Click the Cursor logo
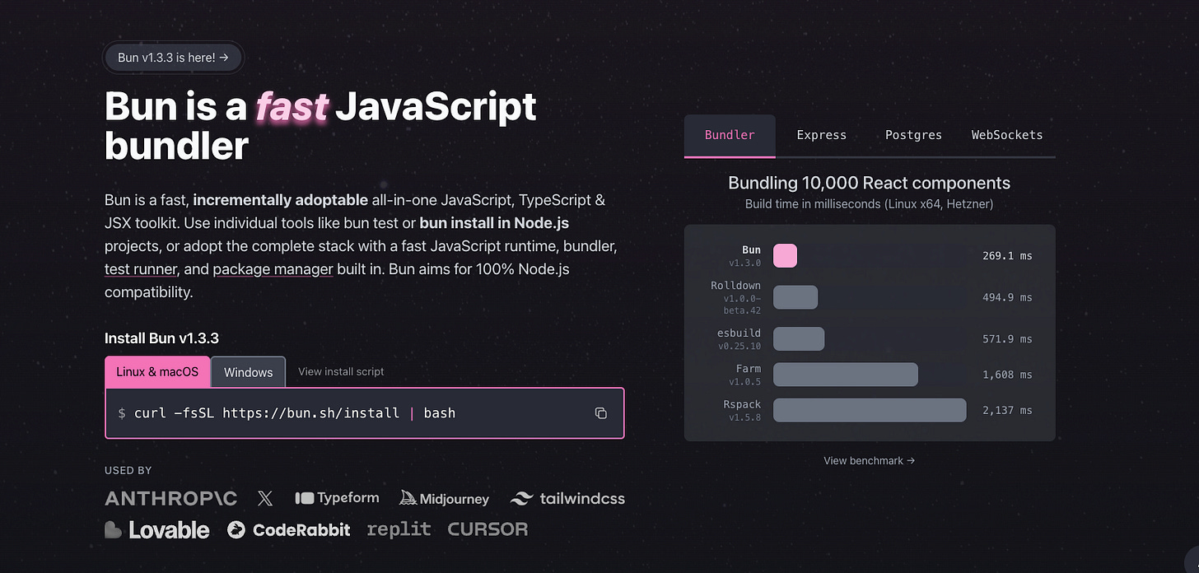Screen dimensions: 1199x573 (x=488, y=529)
